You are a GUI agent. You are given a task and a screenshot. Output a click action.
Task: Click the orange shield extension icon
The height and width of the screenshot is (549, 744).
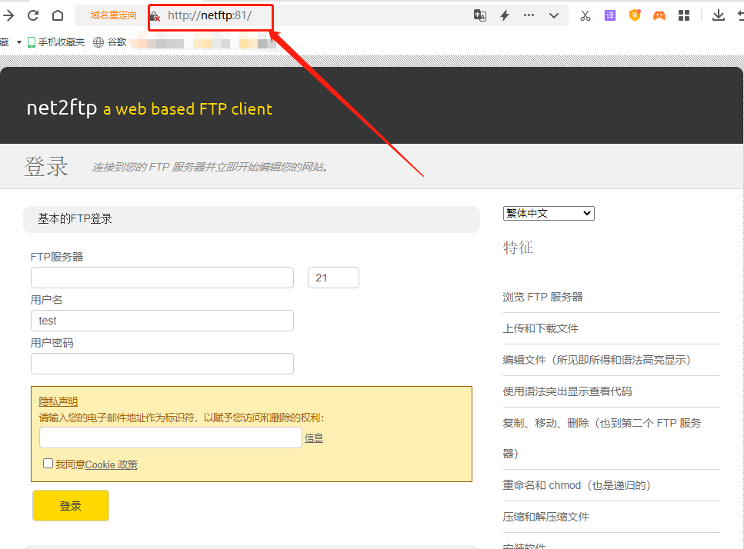pyautogui.click(x=635, y=15)
